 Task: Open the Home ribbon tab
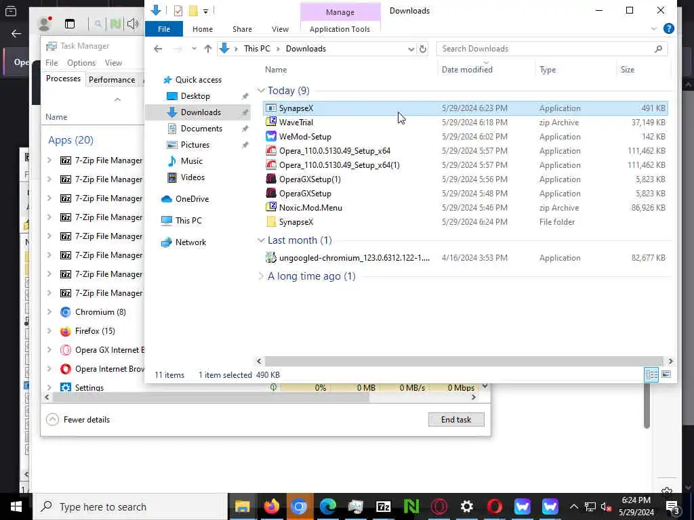tap(202, 29)
